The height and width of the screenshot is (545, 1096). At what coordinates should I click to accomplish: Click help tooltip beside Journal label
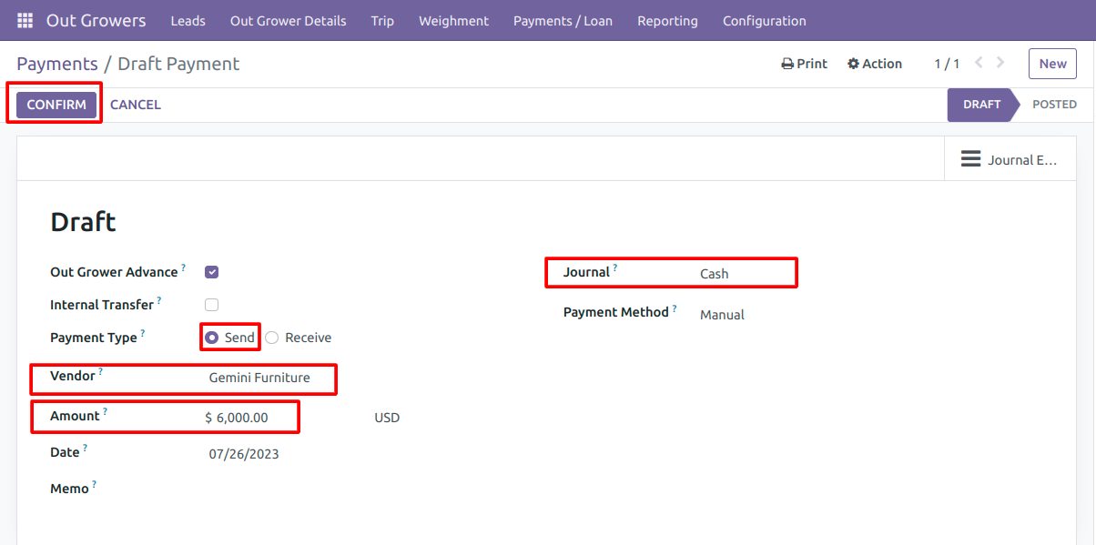click(x=614, y=267)
